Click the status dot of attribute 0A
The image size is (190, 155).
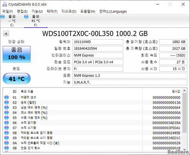coord(7,143)
